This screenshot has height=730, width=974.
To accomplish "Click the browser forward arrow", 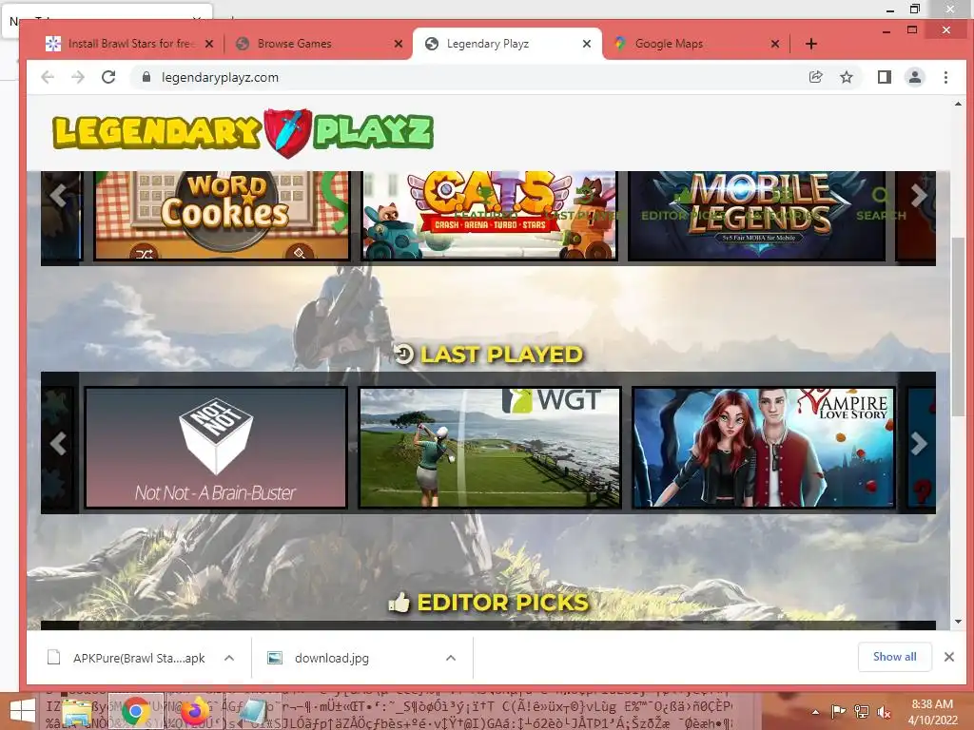I will pyautogui.click(x=78, y=77).
